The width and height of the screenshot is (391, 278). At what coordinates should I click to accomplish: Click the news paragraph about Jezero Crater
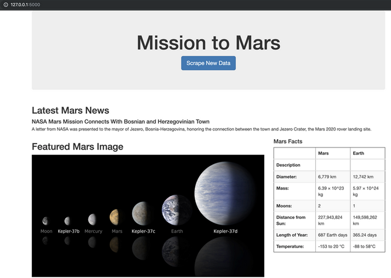pyautogui.click(x=201, y=129)
